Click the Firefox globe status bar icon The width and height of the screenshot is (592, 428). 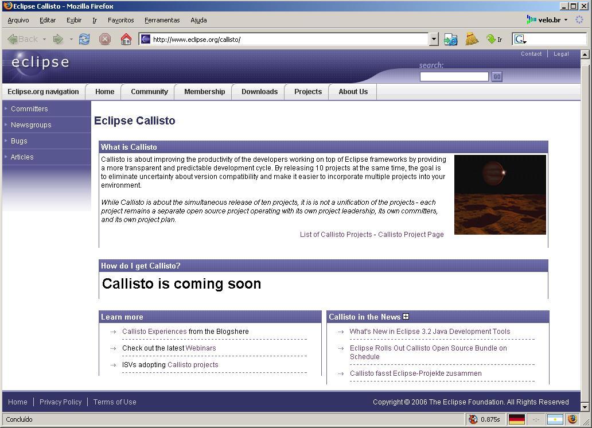click(x=572, y=419)
